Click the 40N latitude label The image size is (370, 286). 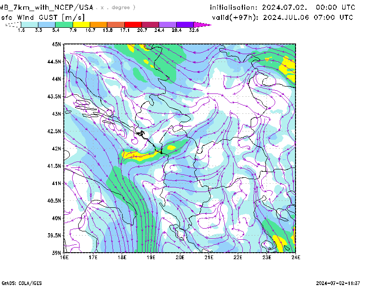coord(56,218)
